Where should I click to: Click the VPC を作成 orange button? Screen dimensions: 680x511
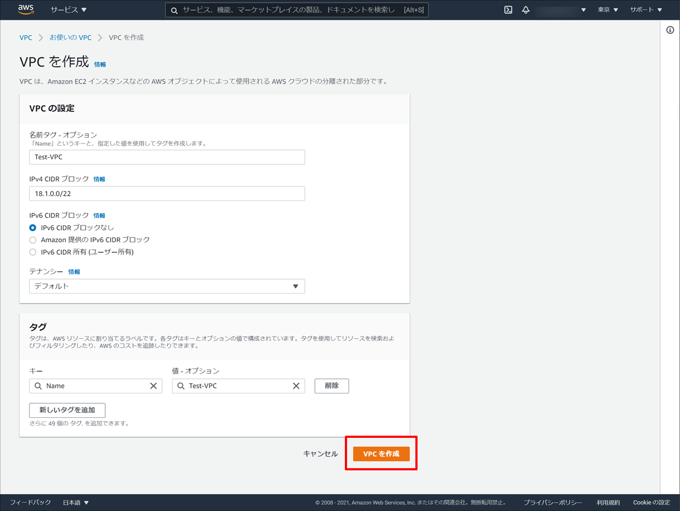coord(381,454)
